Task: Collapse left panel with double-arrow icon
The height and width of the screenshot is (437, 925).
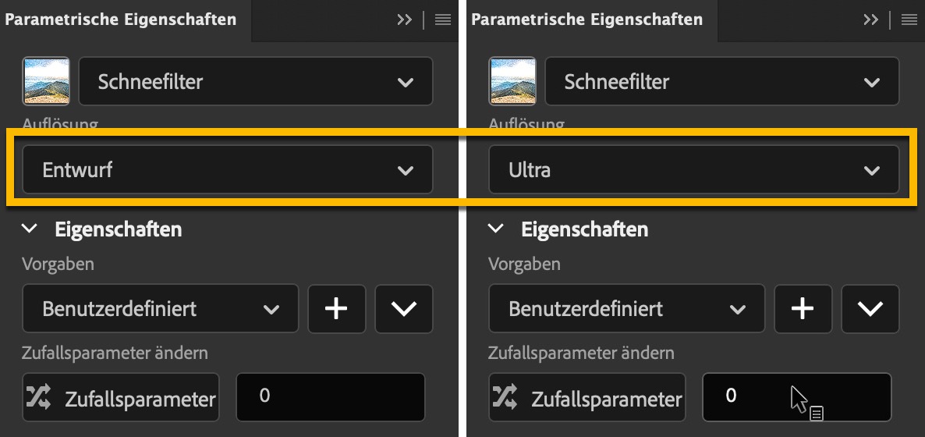Action: tap(404, 20)
